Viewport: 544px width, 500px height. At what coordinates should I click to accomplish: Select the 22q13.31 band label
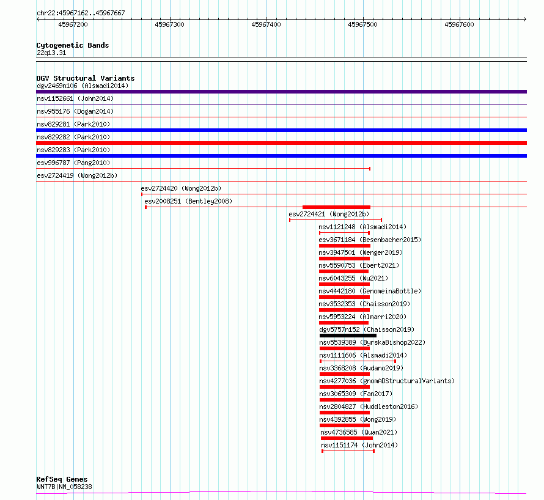pos(51,53)
